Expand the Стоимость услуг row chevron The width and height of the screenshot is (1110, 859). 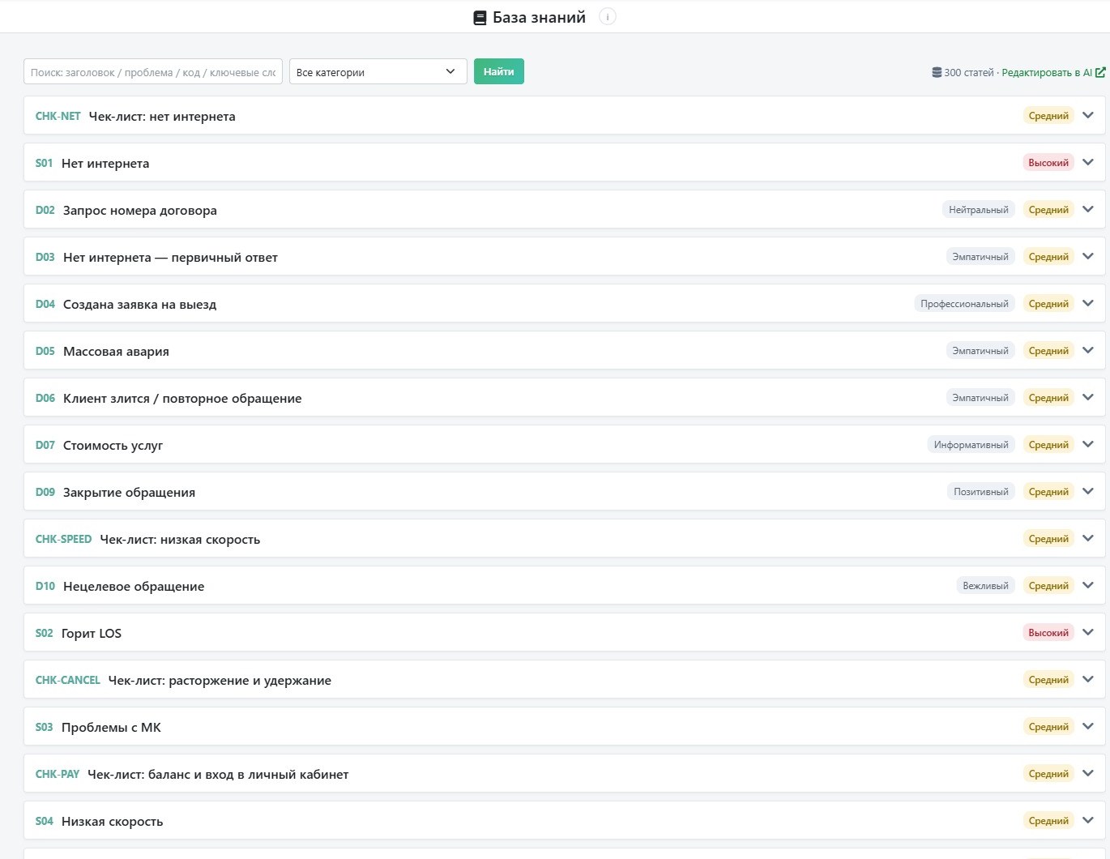1088,444
